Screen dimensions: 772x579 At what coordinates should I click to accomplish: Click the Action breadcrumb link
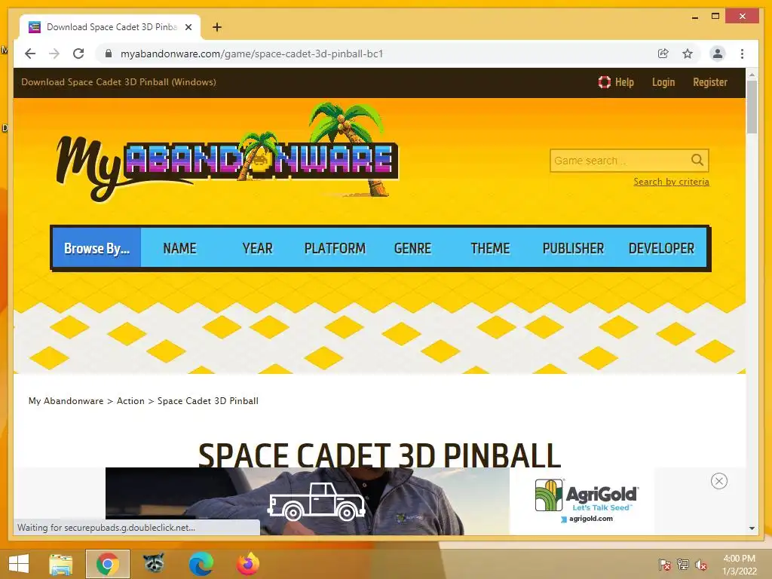point(130,401)
